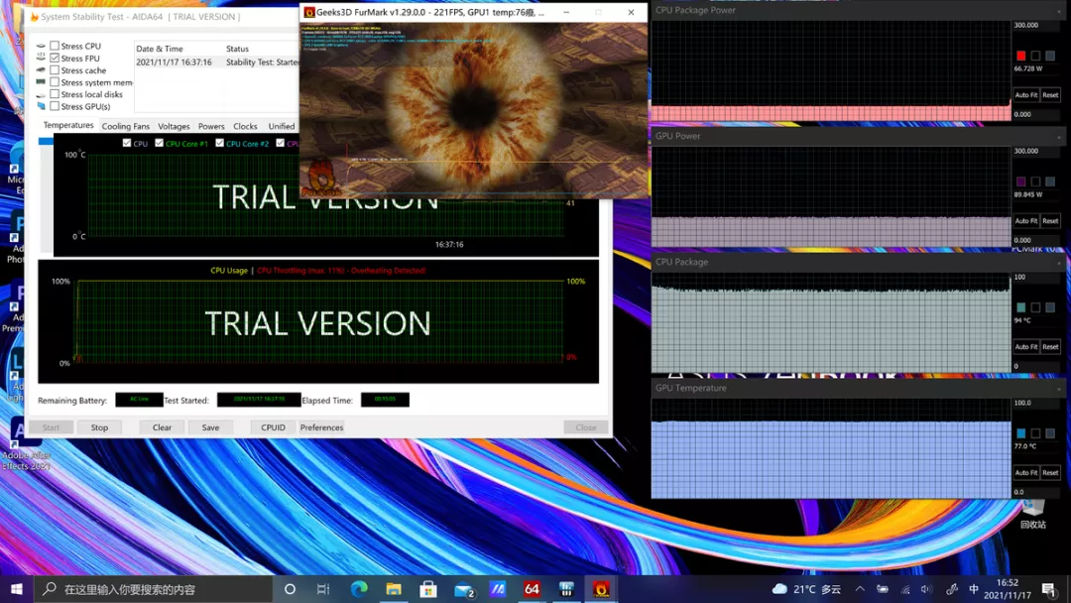Click the Windows Start button
The image size is (1071, 603).
[x=16, y=589]
